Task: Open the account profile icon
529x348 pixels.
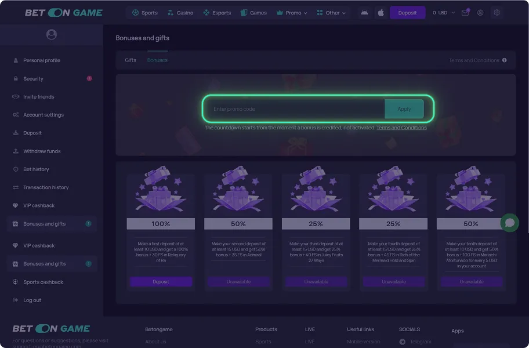Action: 481,12
